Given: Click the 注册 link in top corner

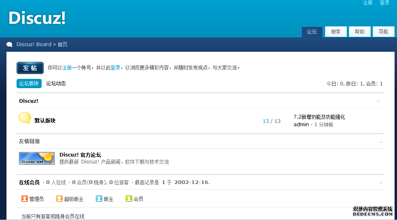Looking at the screenshot, I should 367,3.
